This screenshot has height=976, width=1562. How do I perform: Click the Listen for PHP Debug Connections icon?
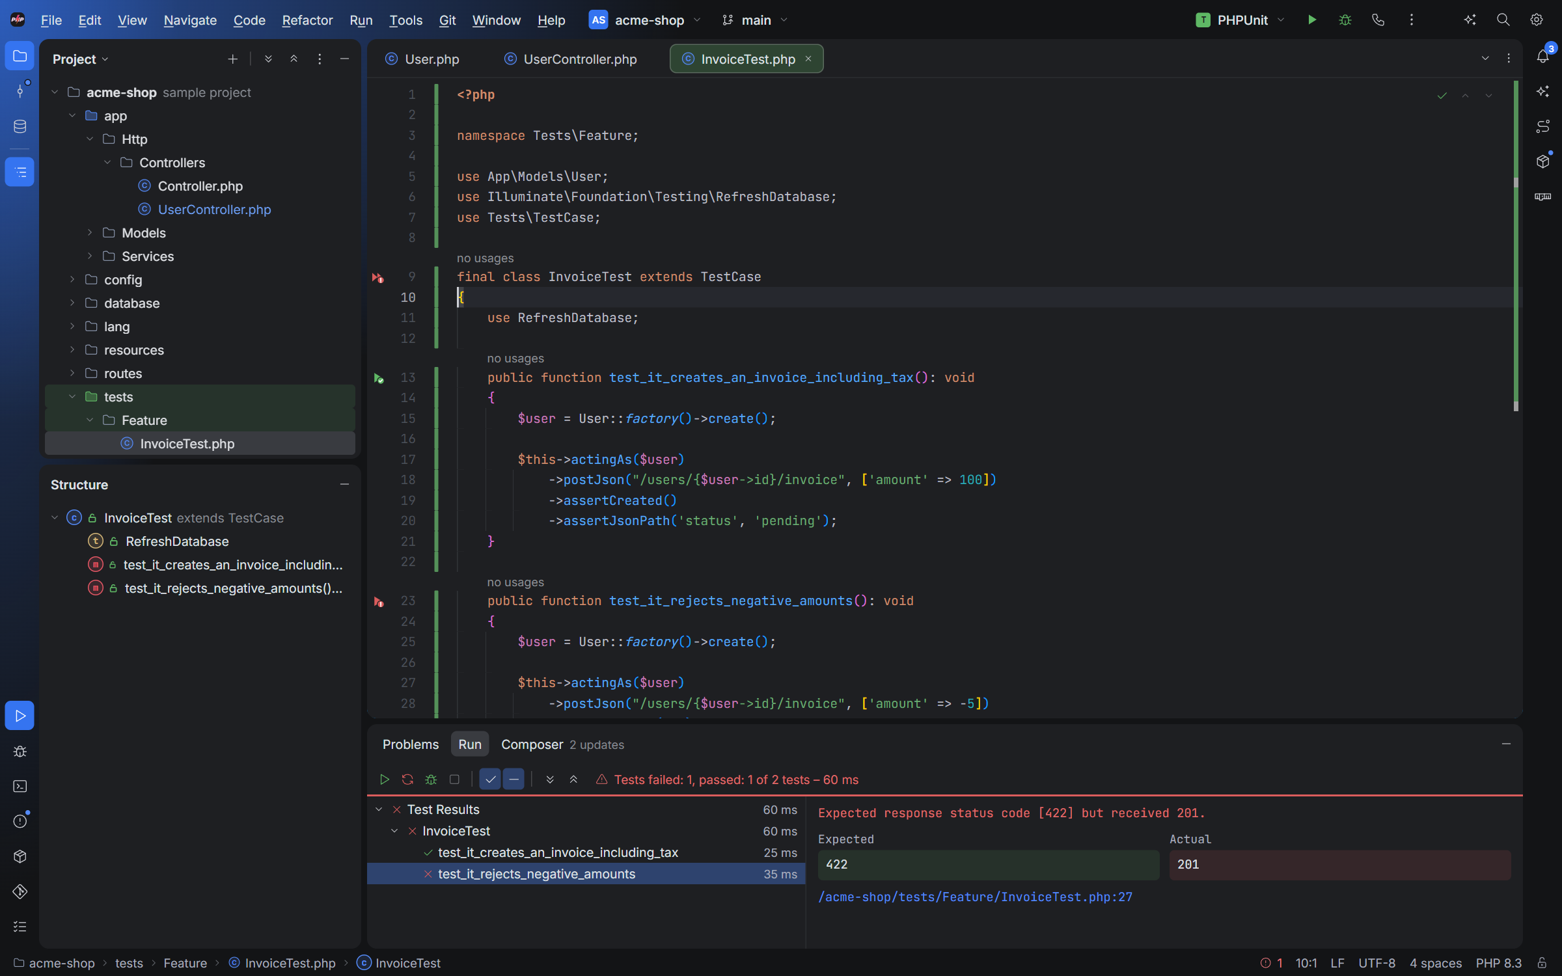coord(1378,20)
